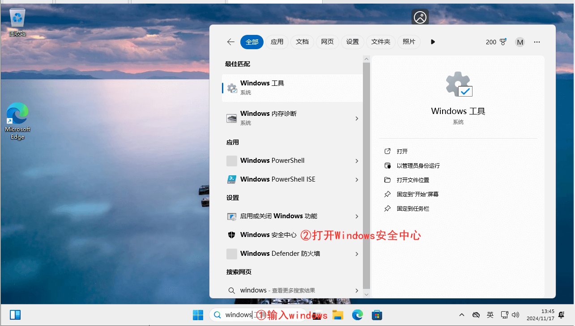Switch to the 应用 filter tab

(277, 42)
